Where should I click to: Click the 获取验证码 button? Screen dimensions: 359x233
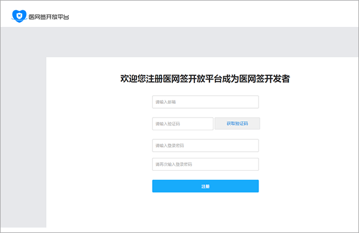point(237,124)
